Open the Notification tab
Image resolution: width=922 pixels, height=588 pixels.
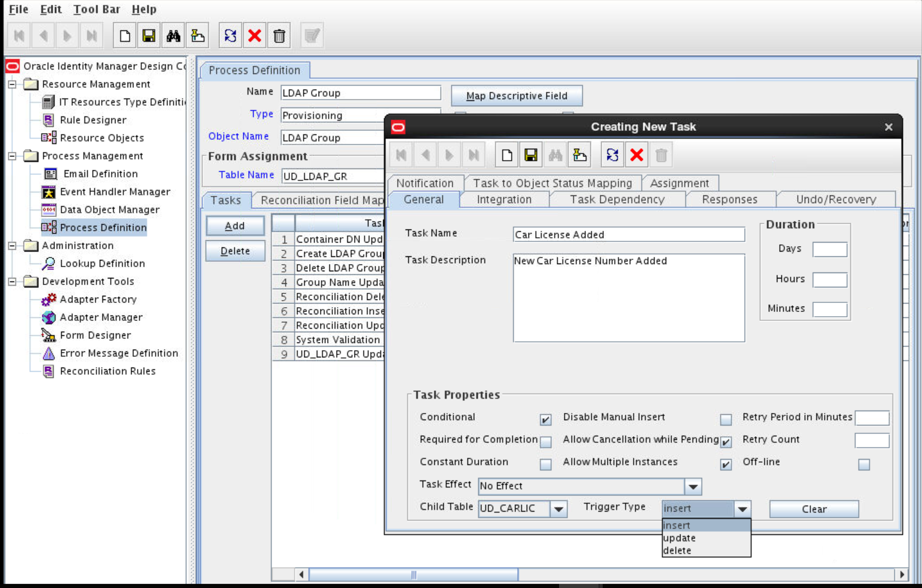pyautogui.click(x=425, y=183)
